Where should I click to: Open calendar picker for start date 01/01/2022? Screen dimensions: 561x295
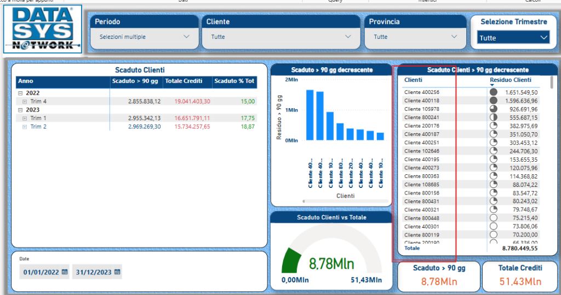[65, 272]
